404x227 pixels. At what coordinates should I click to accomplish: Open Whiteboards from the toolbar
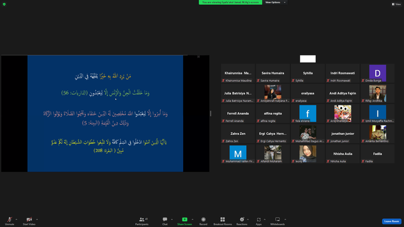(x=278, y=221)
